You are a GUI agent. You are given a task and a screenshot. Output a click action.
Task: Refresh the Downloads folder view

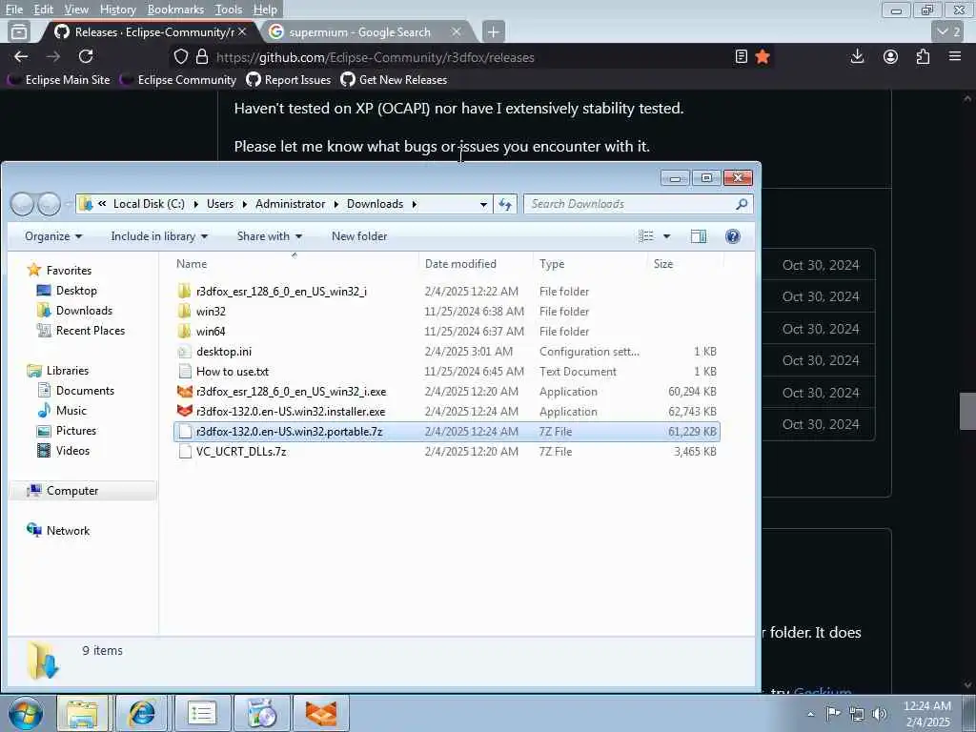point(505,204)
